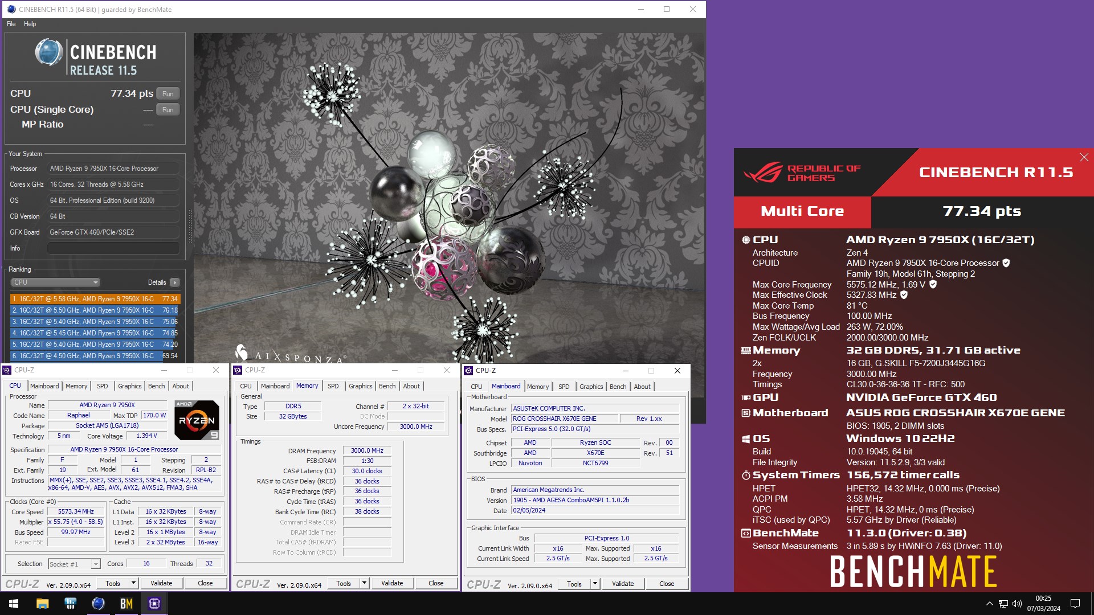1094x615 pixels.
Task: Click Validate in the first CPU-Z window
Action: pyautogui.click(x=161, y=583)
